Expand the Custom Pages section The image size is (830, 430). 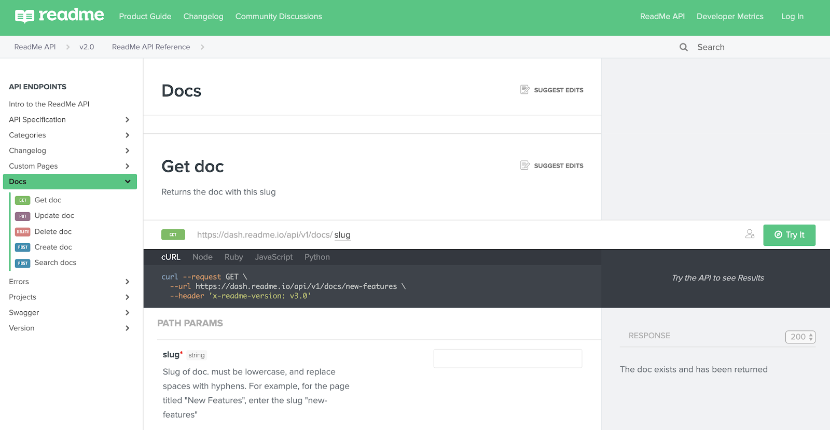(x=127, y=167)
